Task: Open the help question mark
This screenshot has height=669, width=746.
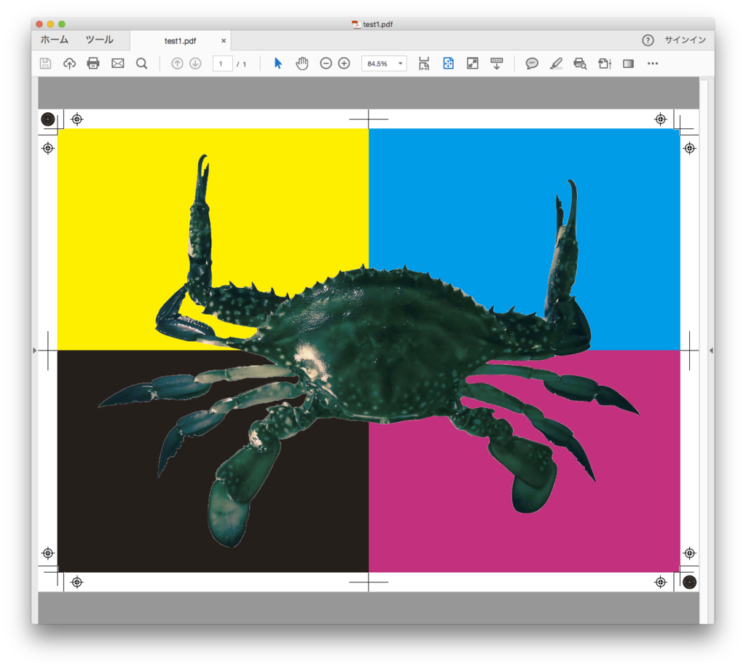Action: tap(648, 40)
